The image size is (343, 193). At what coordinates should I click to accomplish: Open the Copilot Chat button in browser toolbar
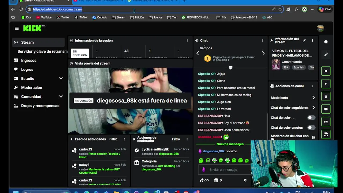pyautogui.click(x=325, y=9)
